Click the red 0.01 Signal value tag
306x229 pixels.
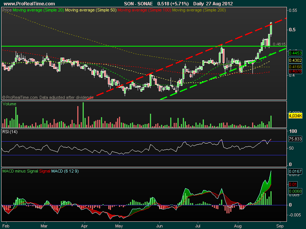click(x=292, y=184)
